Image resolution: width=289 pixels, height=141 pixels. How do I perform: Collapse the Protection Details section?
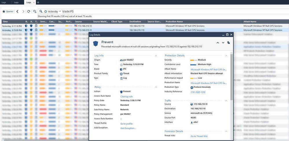pyautogui.click(x=226, y=55)
